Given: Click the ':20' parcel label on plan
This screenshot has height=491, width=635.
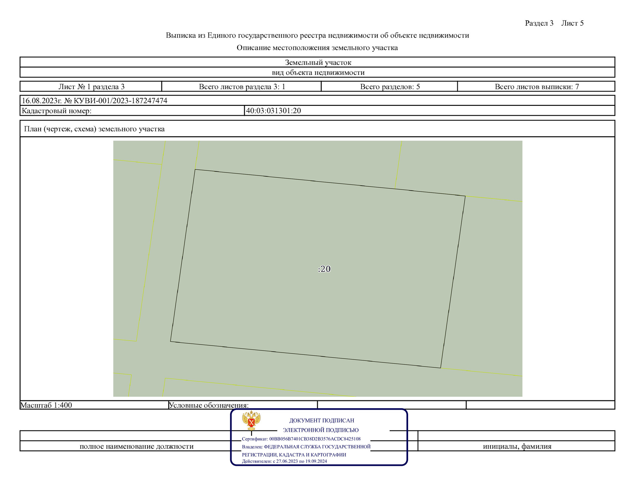Looking at the screenshot, I should pyautogui.click(x=324, y=269).
